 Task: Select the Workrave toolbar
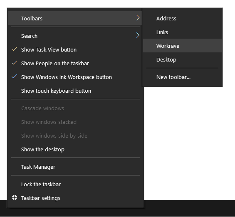182,46
